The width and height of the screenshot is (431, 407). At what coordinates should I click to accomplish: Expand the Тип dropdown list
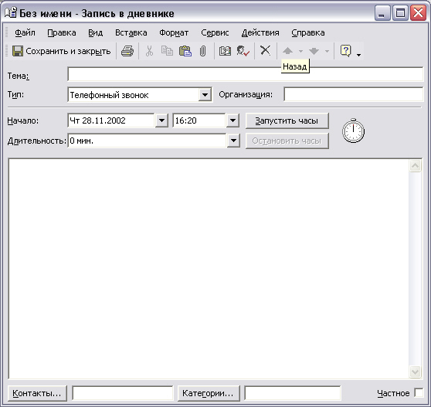(x=205, y=95)
